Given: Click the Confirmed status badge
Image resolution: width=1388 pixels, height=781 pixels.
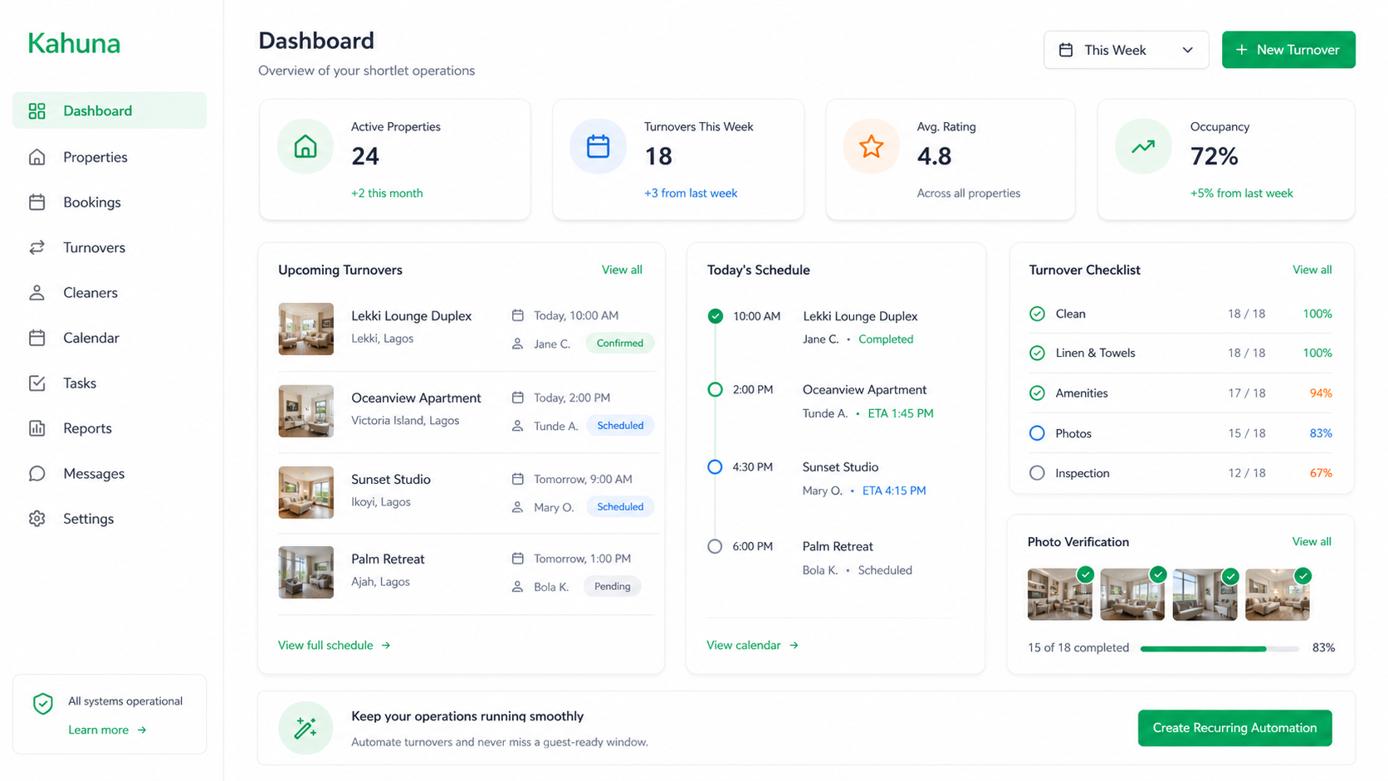Looking at the screenshot, I should tap(620, 343).
